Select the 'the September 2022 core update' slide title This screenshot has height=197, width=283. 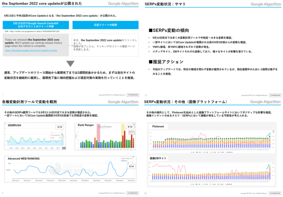coord(42,3)
